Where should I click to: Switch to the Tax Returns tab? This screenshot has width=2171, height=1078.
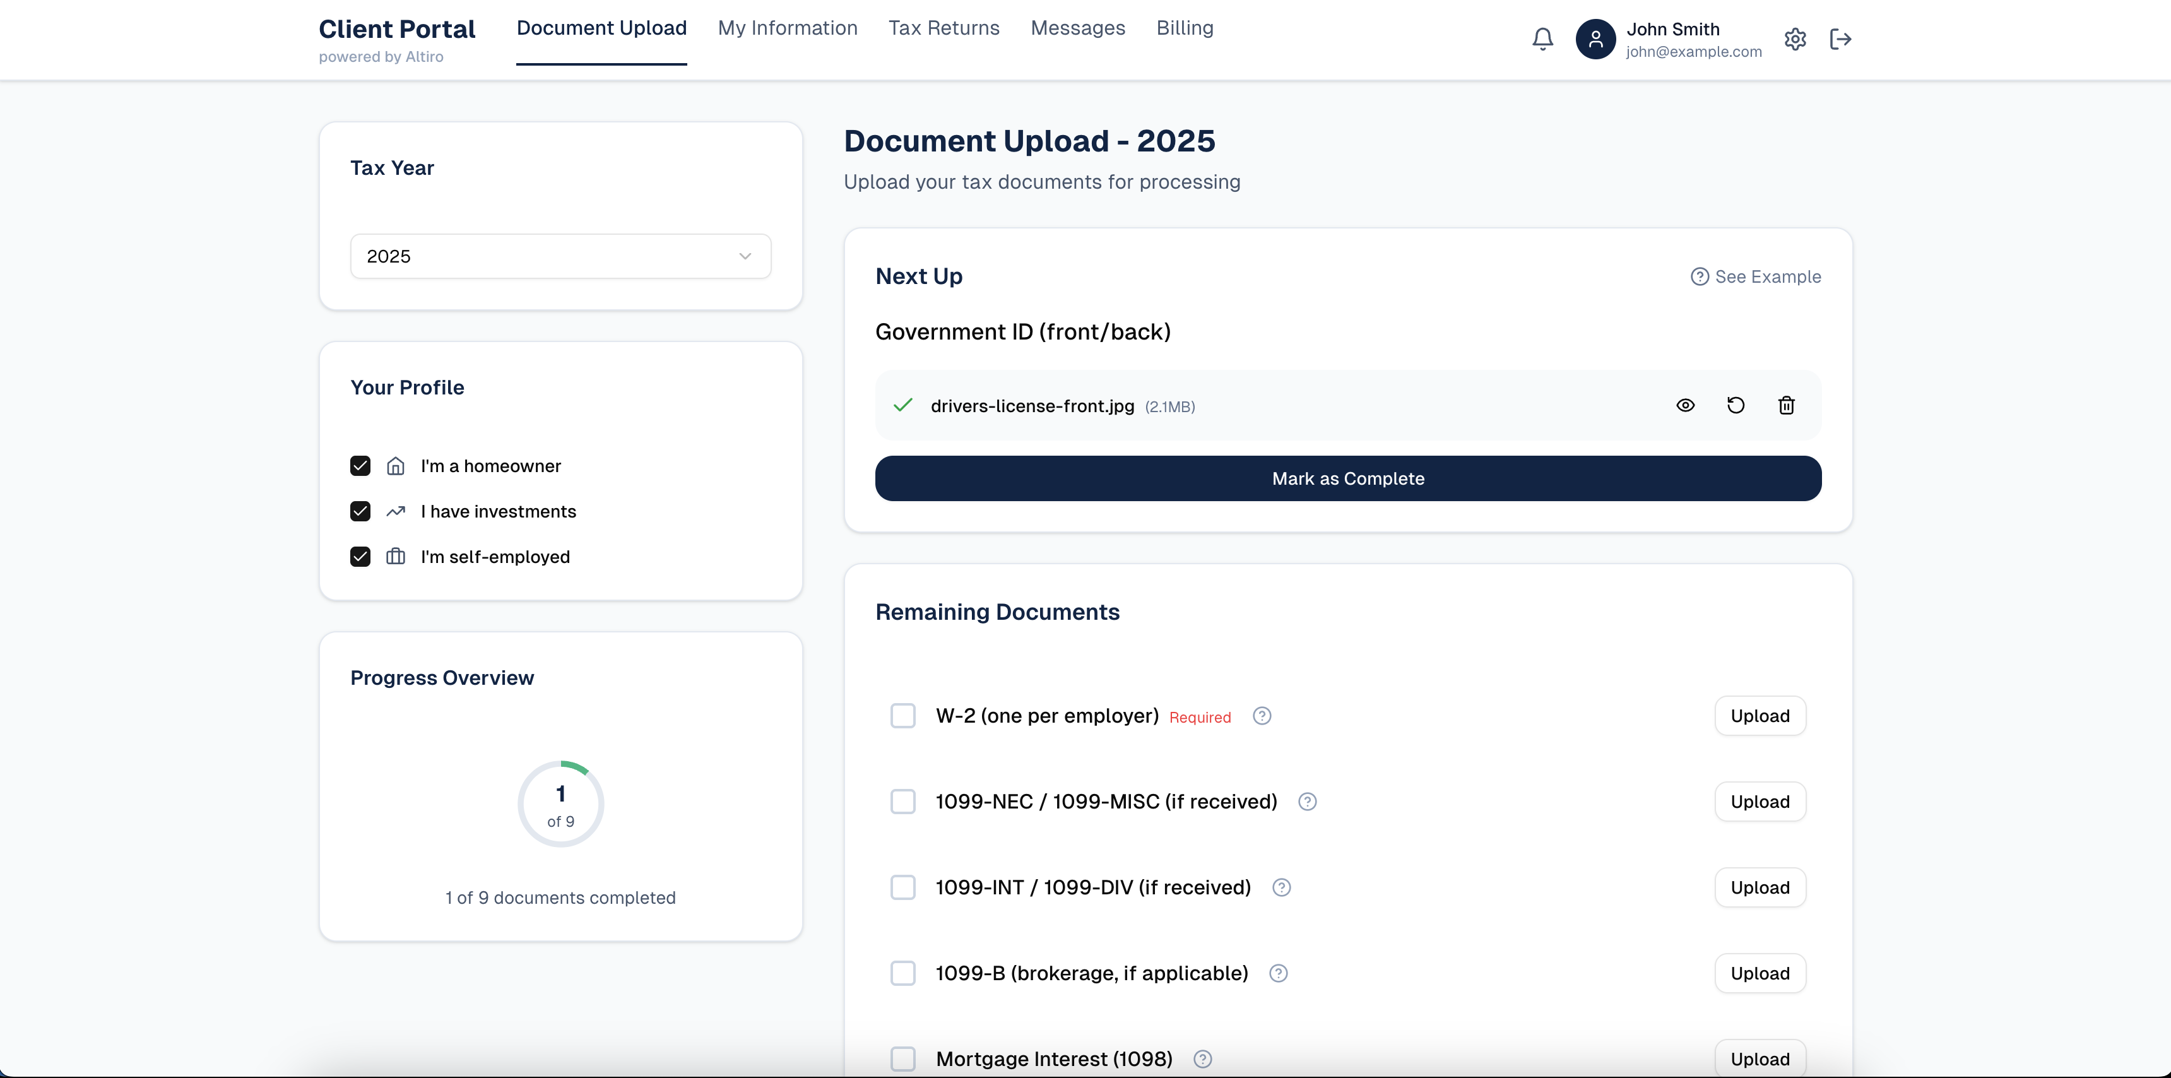944,28
